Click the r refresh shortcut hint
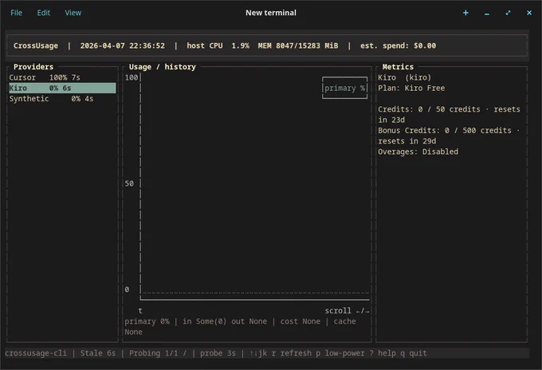The width and height of the screenshot is (542, 370). coord(291,353)
